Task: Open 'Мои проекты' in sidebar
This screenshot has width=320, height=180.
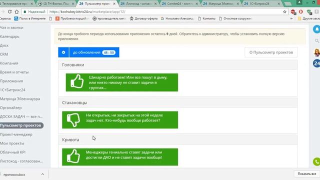Action: (x=12, y=143)
